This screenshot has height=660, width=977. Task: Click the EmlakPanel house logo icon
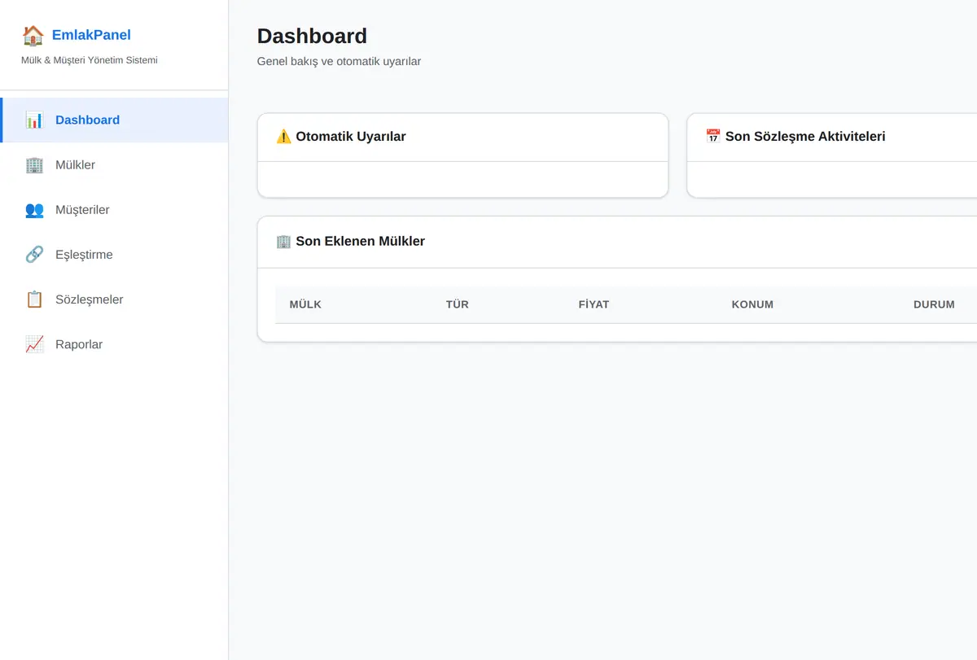click(x=33, y=35)
